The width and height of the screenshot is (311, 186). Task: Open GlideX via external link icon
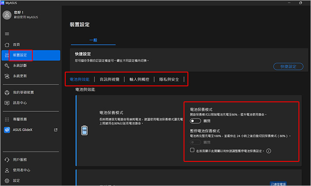coord(56,130)
